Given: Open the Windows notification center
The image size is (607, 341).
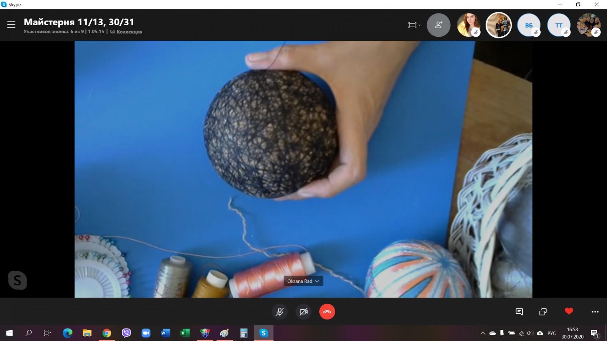Looking at the screenshot, I should pos(595,333).
